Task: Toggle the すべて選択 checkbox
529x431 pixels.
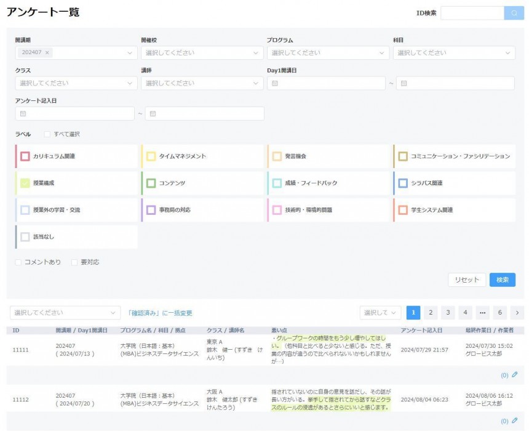Action: [x=47, y=134]
